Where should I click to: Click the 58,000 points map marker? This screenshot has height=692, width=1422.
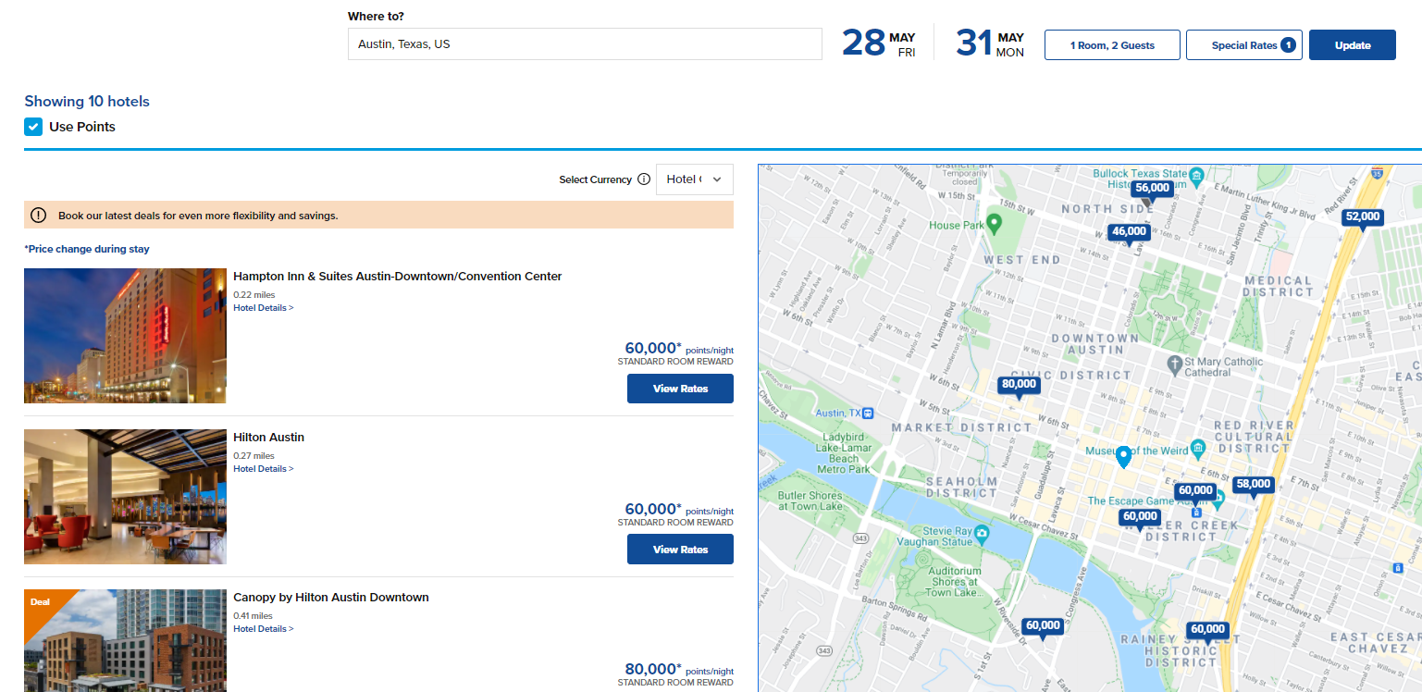tap(1254, 484)
